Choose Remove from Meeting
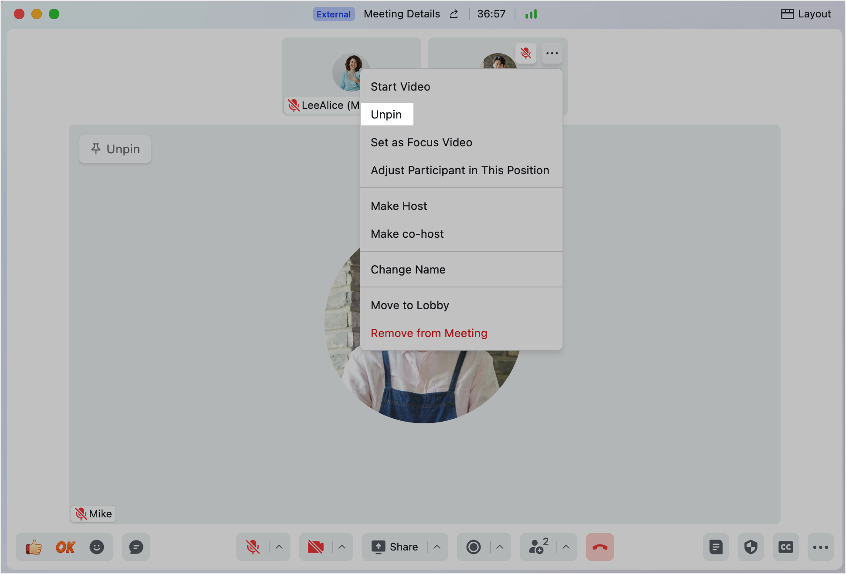 [461, 333]
